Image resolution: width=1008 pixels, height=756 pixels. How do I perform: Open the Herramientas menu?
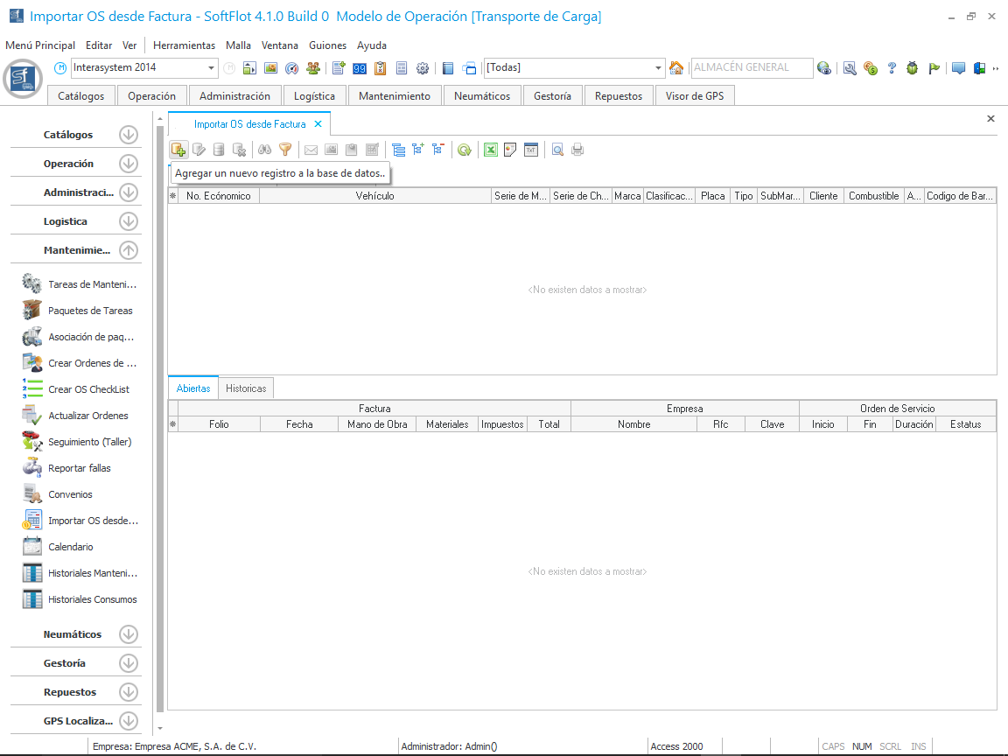tap(184, 45)
